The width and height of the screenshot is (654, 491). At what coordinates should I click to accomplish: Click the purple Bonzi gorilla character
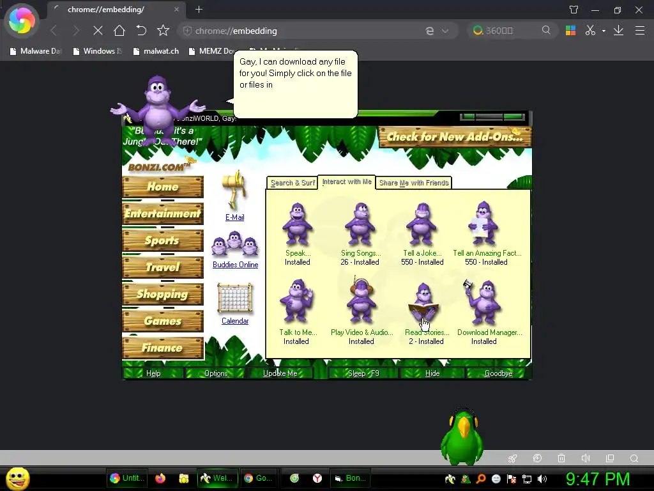[158, 109]
